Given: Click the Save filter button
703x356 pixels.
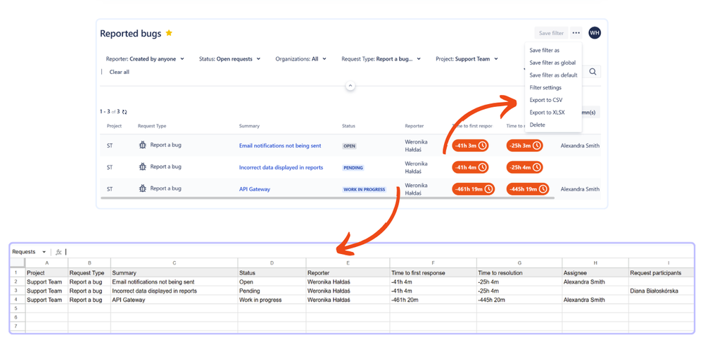Looking at the screenshot, I should click(551, 33).
